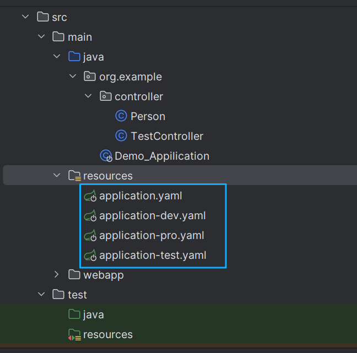Click the test resources root folder icon
The width and height of the screenshot is (357, 353).
tap(74, 335)
